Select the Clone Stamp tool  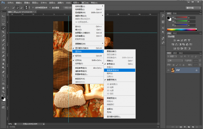click(3, 48)
